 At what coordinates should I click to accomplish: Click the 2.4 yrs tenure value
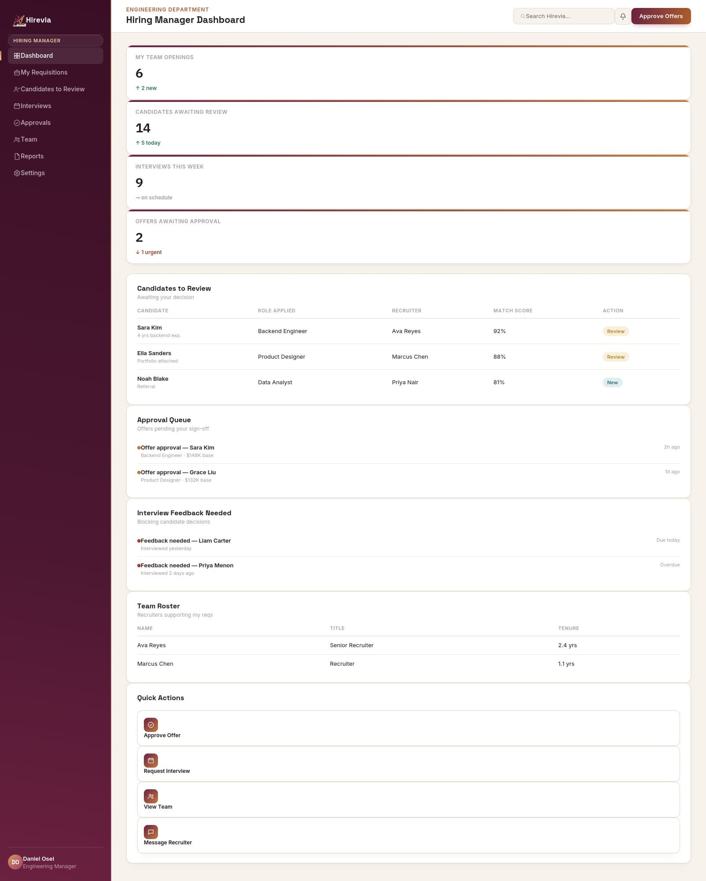pos(567,645)
